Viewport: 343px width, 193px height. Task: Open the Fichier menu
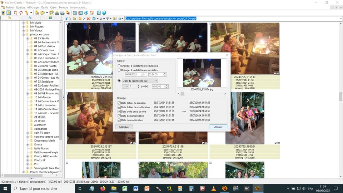10,8
